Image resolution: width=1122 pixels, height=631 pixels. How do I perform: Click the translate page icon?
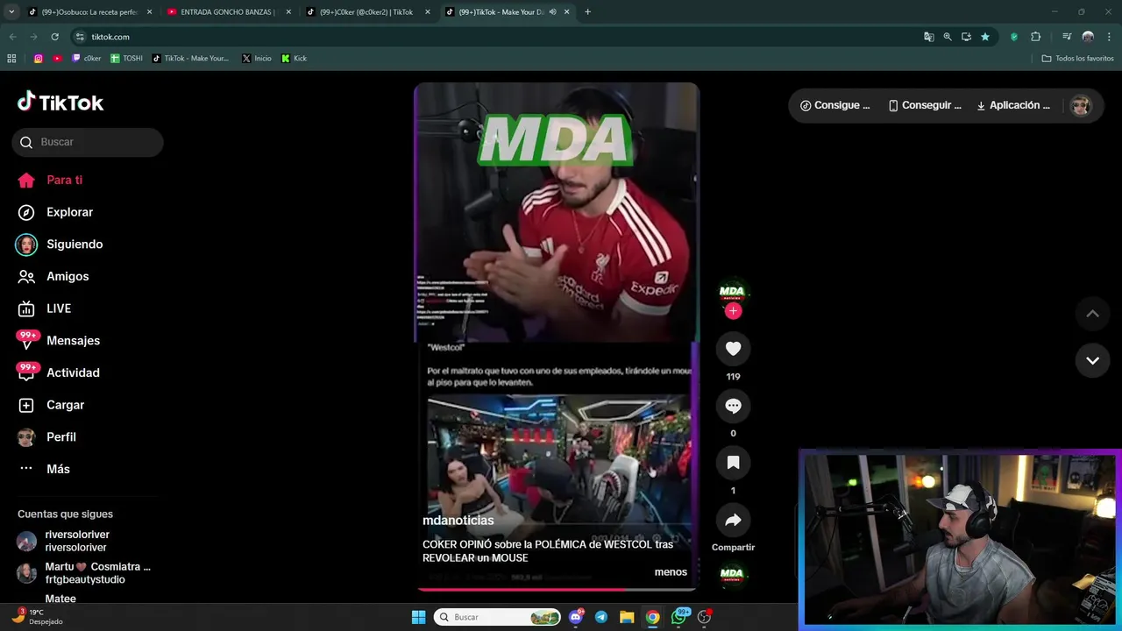[928, 37]
